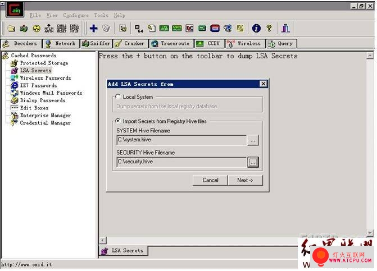Click the SECURITY Hive Filename field
Screen dimensions: 377x271
pos(181,162)
